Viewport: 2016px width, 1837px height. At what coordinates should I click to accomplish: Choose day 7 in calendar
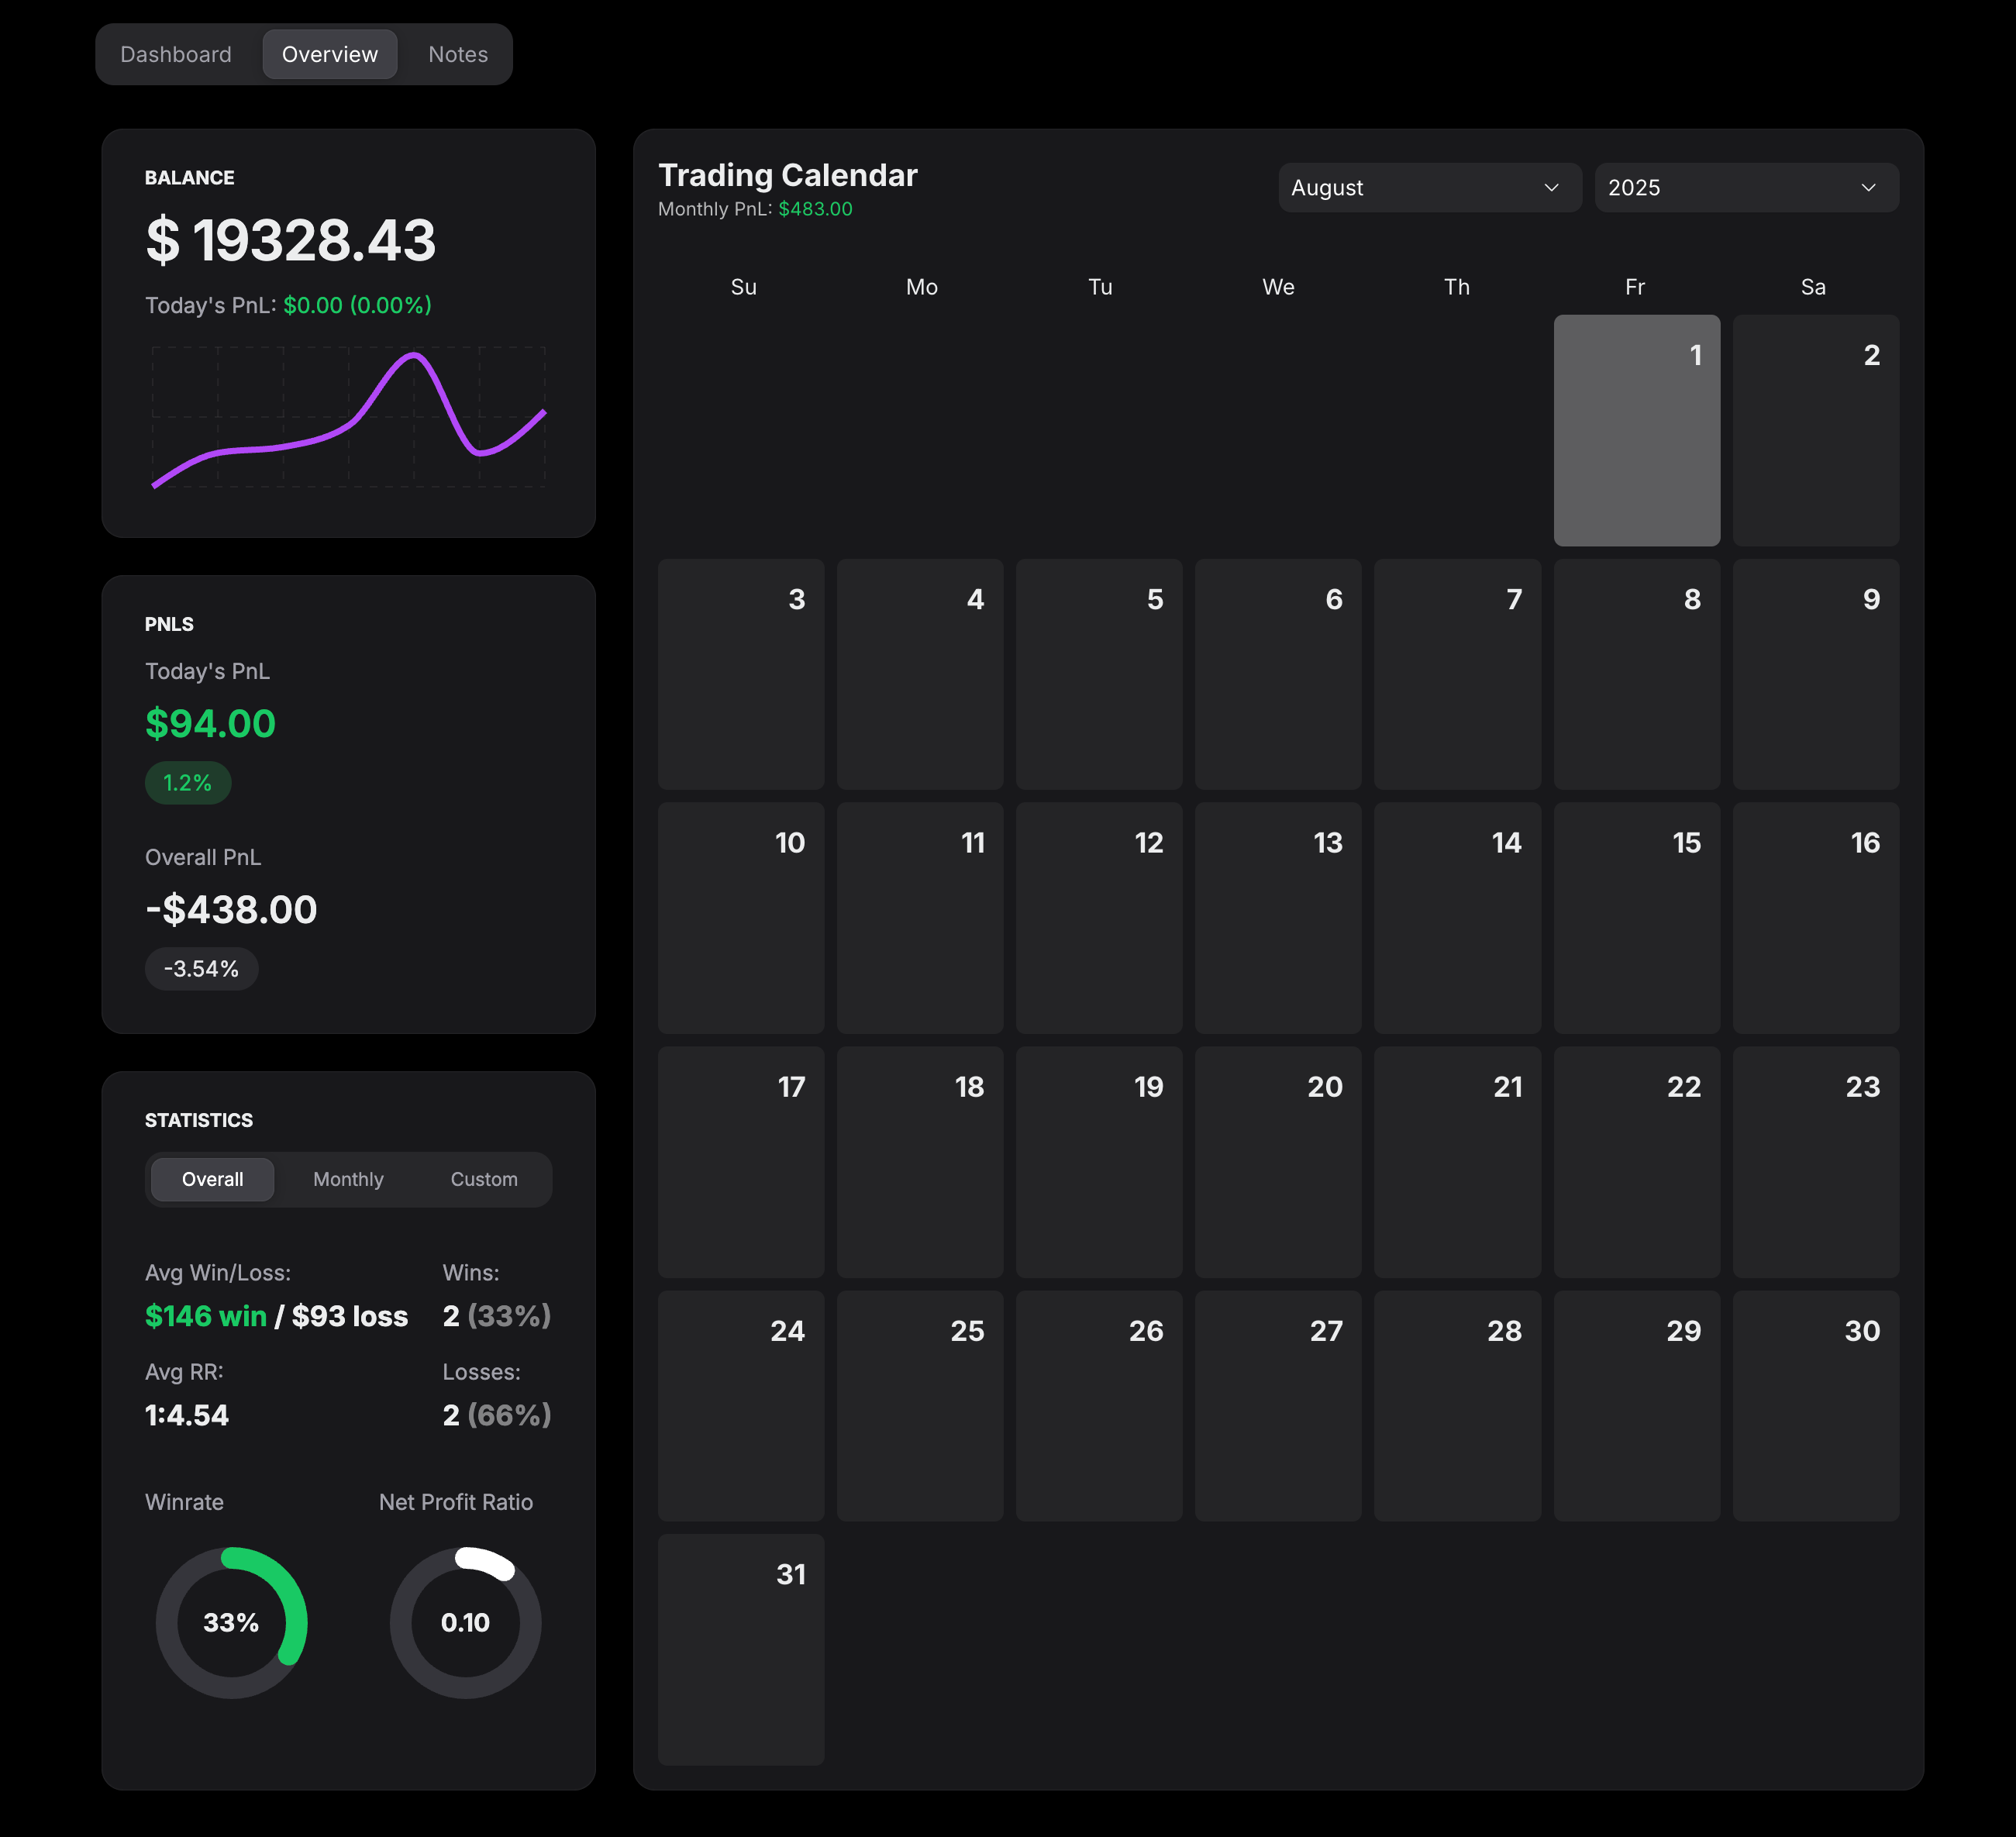click(1457, 674)
